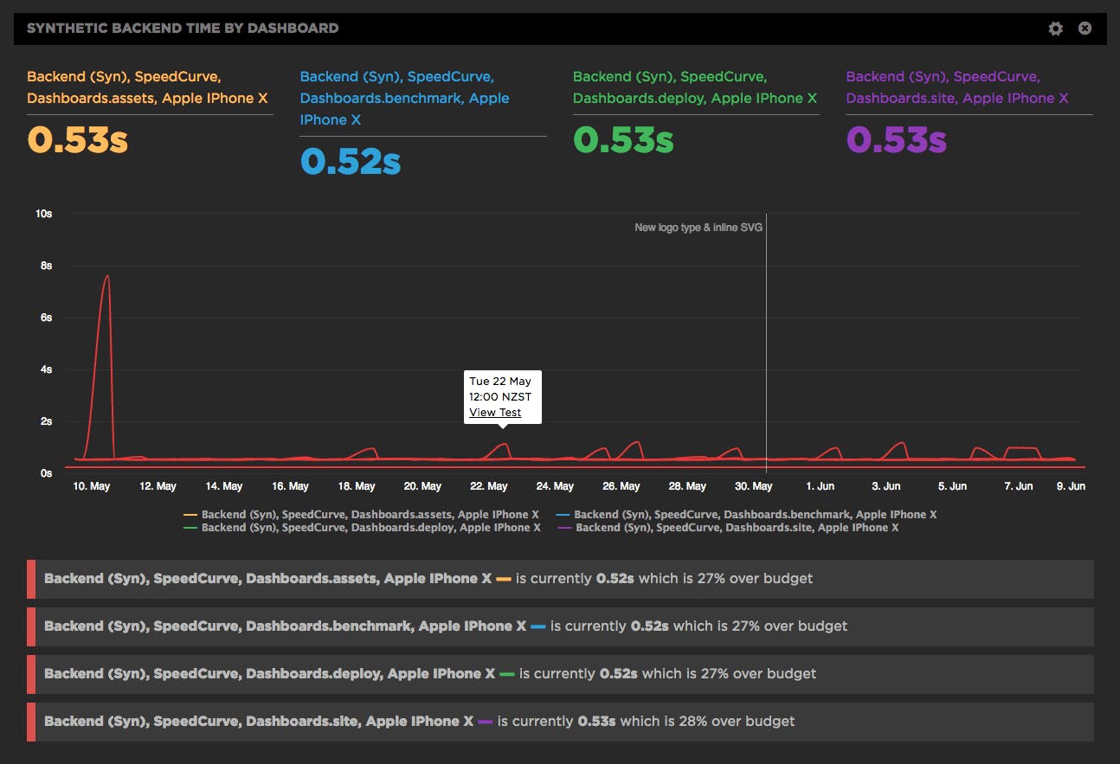The image size is (1120, 764).
Task: Click the New logo type deploy marker line
Action: click(766, 346)
